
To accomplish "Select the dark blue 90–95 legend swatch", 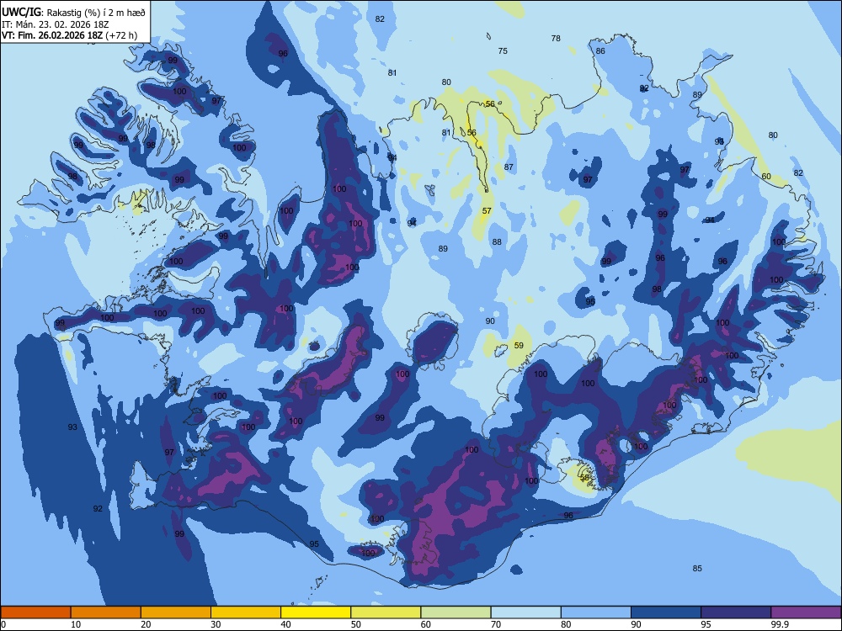I will (666, 612).
